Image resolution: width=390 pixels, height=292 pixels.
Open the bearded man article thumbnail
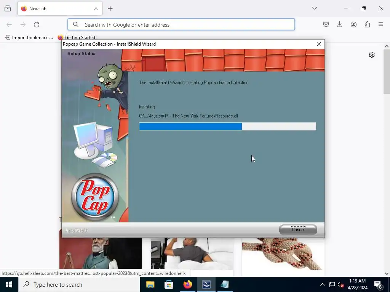pyautogui.click(x=101, y=253)
